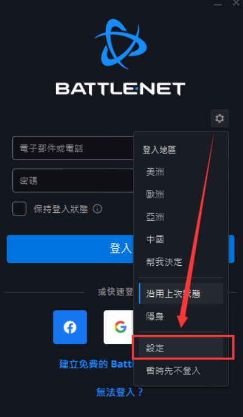Open the gear settings icon
The image size is (243, 417).
(219, 118)
